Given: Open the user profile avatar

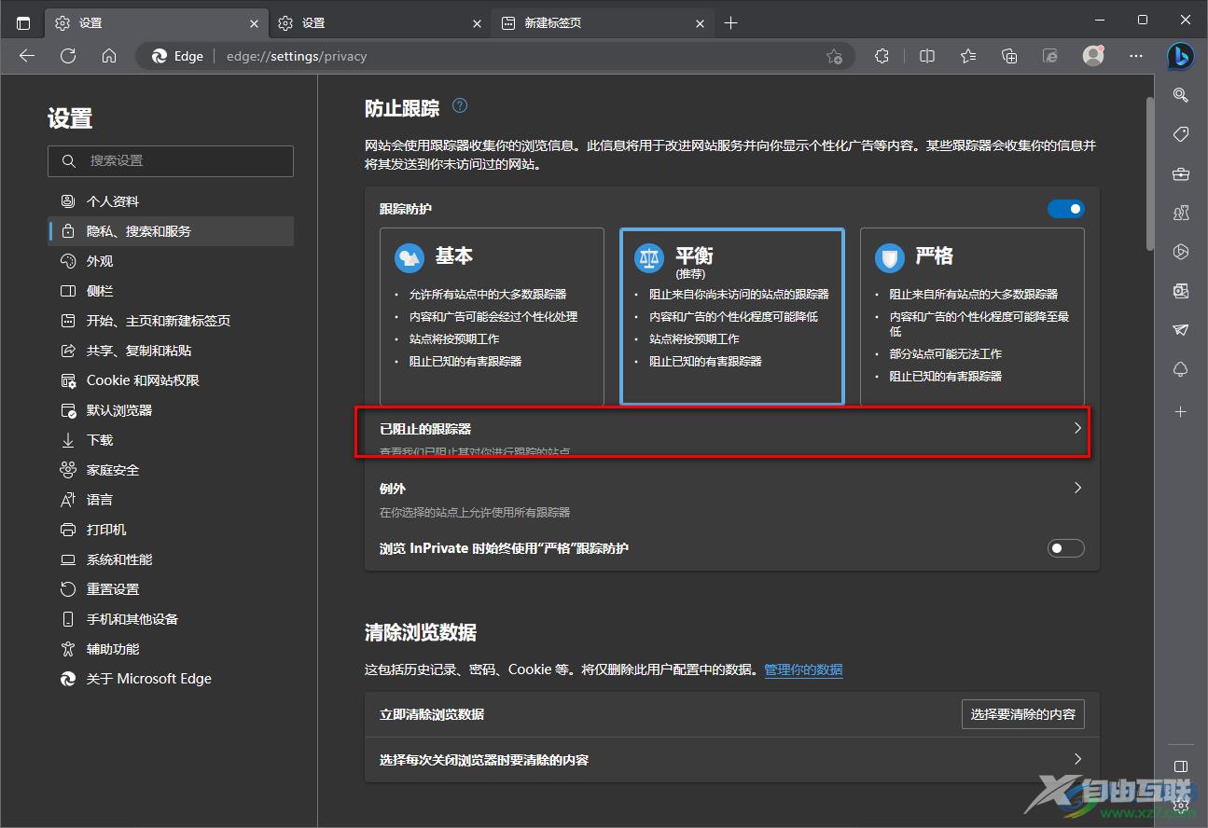Looking at the screenshot, I should pyautogui.click(x=1093, y=56).
